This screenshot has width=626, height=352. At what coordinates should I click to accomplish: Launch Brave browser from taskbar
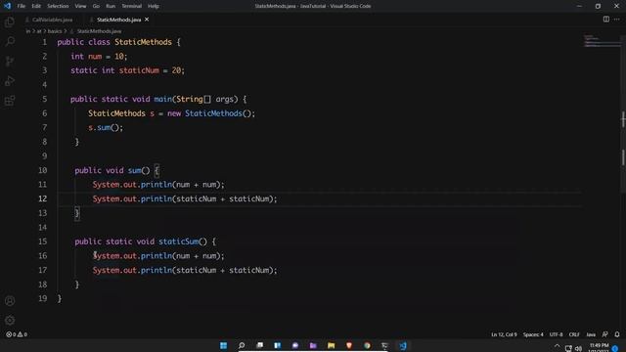(x=349, y=345)
